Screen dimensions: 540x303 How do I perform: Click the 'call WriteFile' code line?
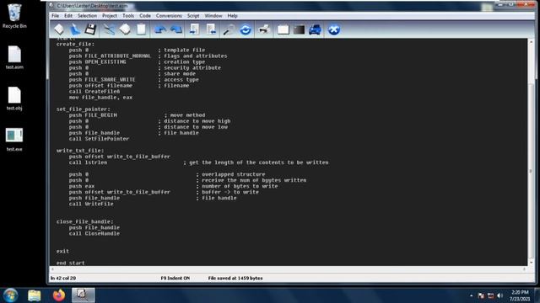click(91, 204)
